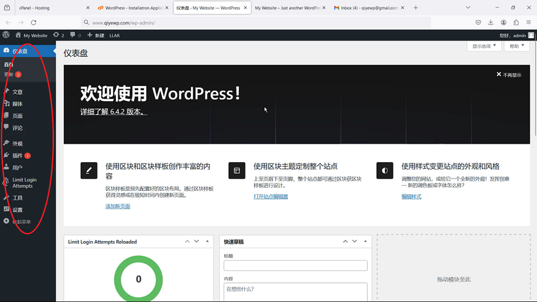Screen dimensions: 537x302
Task: Click the 标题 input field in quick draft
Action: (296, 265)
